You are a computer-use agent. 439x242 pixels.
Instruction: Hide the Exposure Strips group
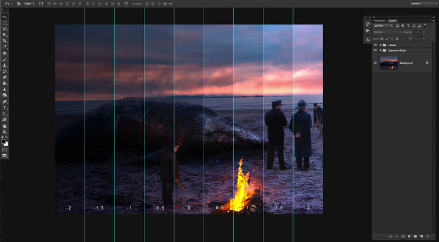[x=375, y=50]
